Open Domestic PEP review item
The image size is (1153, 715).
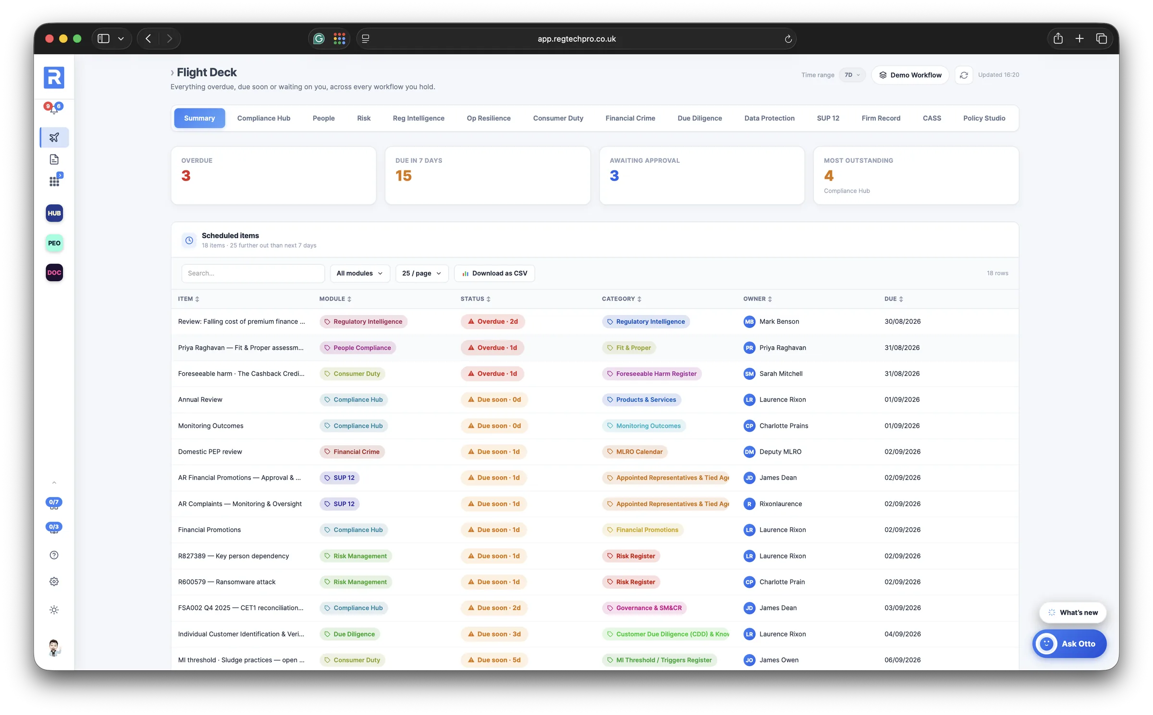210,452
